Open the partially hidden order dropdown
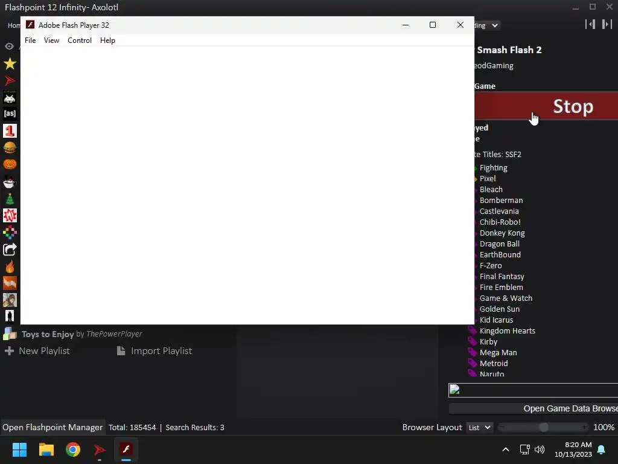618x464 pixels. [487, 25]
